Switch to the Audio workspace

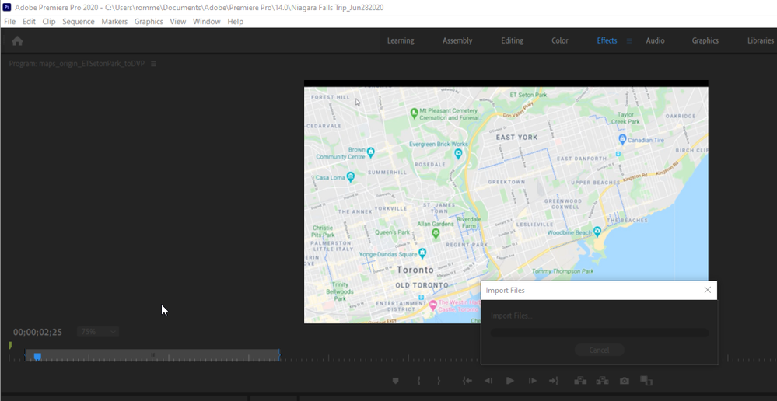[655, 40]
